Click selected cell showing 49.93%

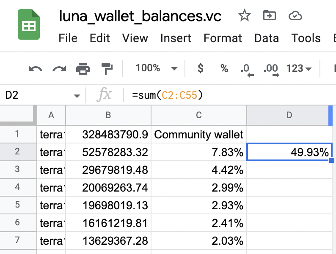(289, 152)
